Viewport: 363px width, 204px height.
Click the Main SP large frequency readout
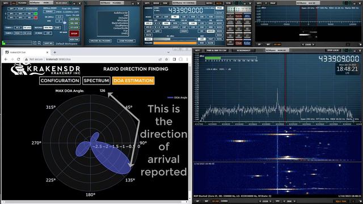[x=339, y=58]
